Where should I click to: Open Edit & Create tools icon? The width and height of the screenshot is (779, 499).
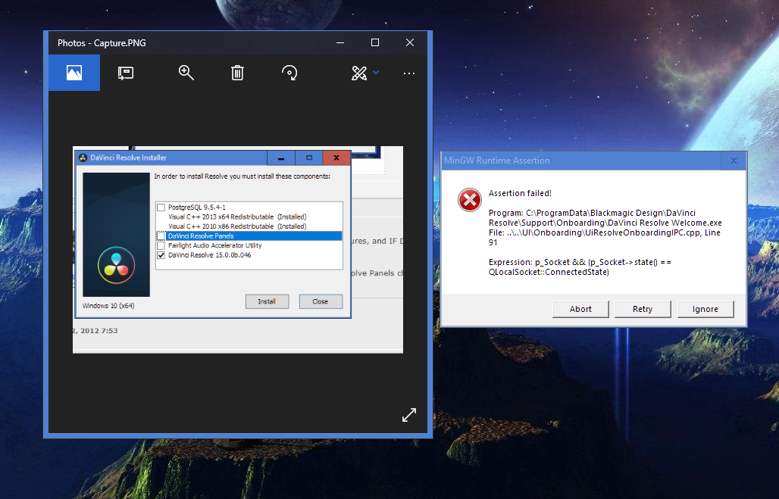(x=358, y=73)
